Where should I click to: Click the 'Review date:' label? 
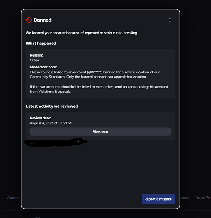click(40, 118)
